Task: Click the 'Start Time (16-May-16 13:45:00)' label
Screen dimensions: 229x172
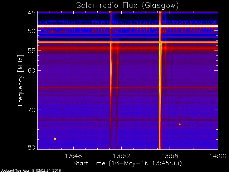Action: click(x=127, y=163)
